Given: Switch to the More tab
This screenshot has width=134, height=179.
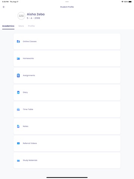Looking at the screenshot, I should (x=21, y=26).
